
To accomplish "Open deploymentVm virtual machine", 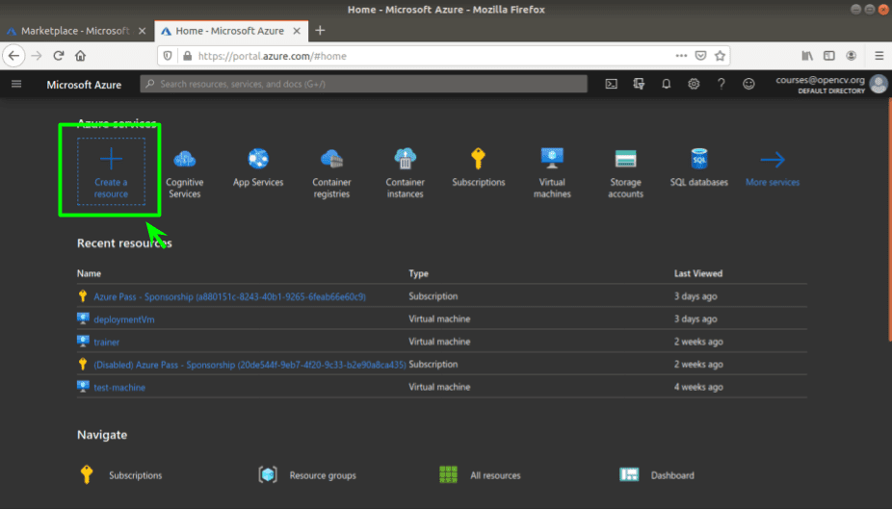I will click(x=124, y=319).
